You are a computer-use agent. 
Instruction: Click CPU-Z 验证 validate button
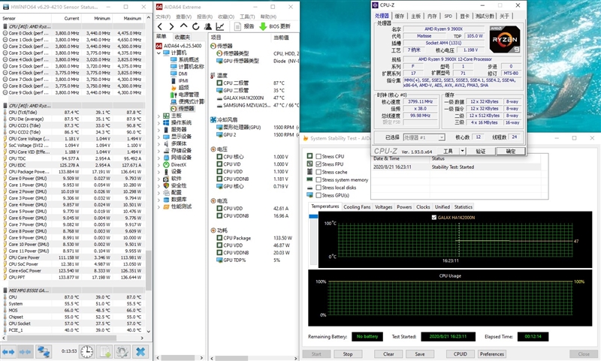pyautogui.click(x=481, y=151)
